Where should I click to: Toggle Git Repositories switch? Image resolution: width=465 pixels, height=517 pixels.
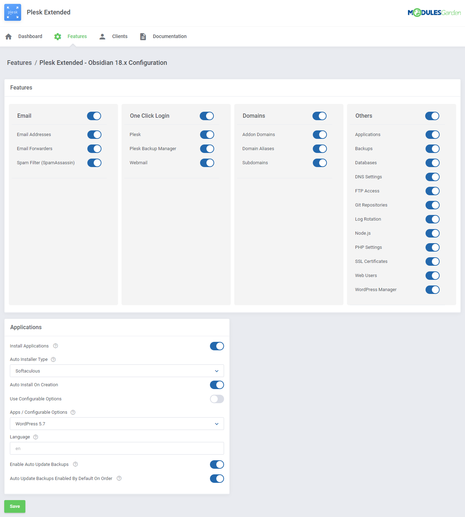[433, 205]
